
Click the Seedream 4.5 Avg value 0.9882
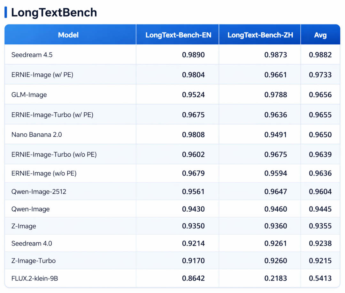click(x=320, y=55)
